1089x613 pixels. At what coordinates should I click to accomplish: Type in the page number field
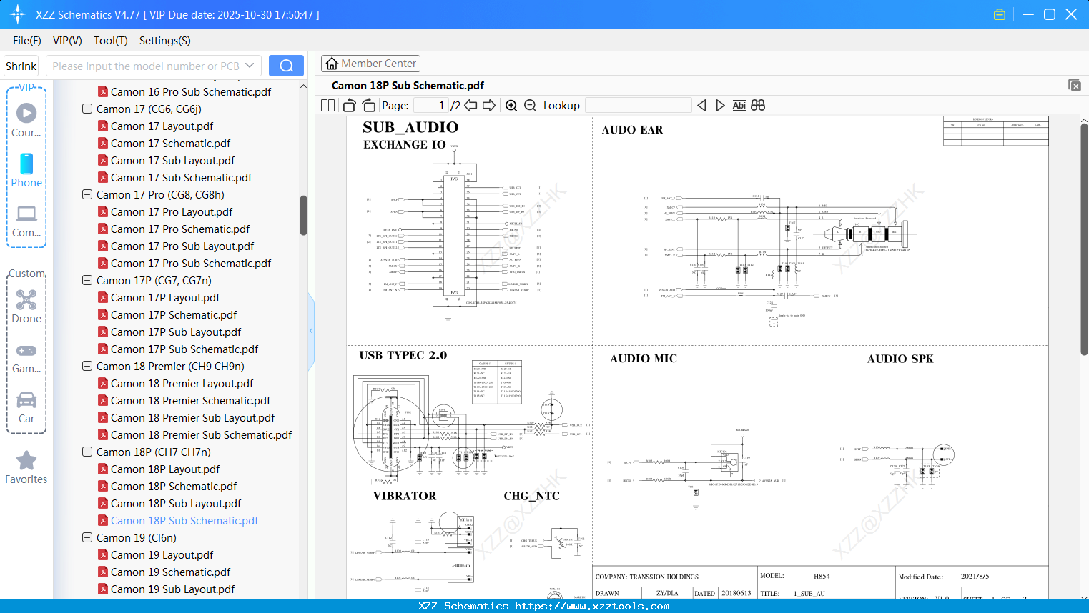point(430,105)
